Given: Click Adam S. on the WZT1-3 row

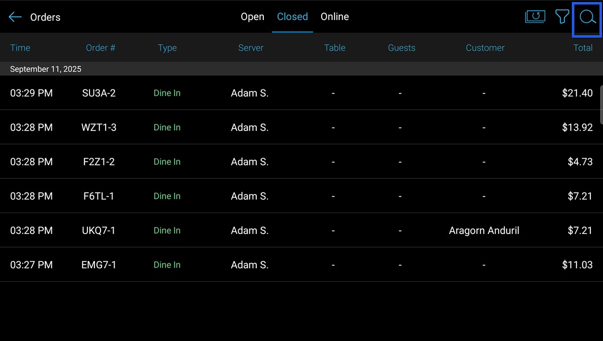Looking at the screenshot, I should coord(250,128).
